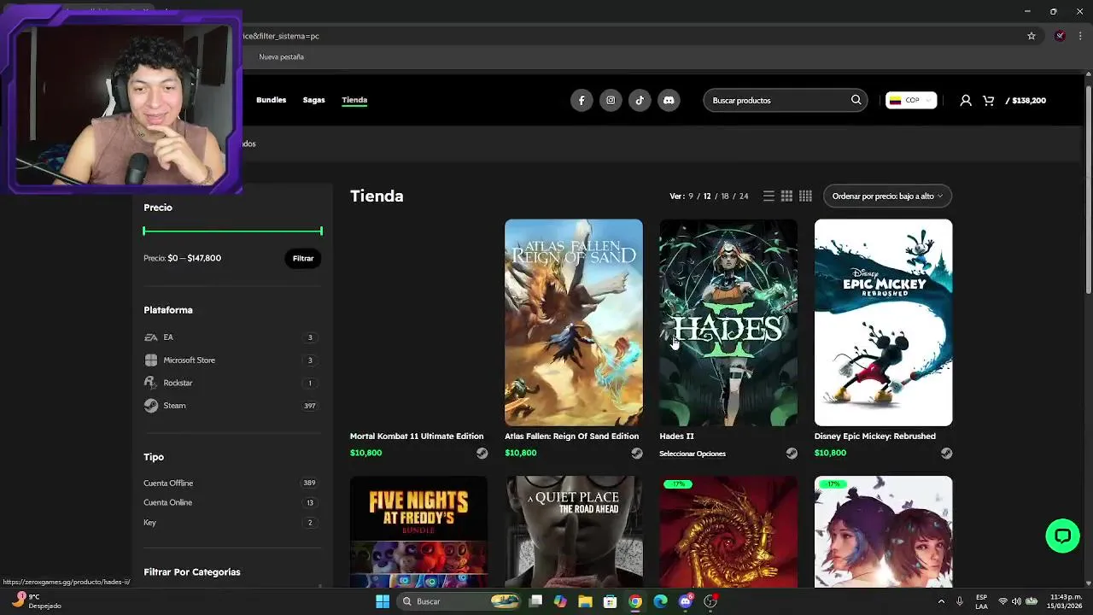Screen dimensions: 1093x615
Task: Open Five Nights at Freddy's Bundle thumbnail
Action: (x=418, y=531)
